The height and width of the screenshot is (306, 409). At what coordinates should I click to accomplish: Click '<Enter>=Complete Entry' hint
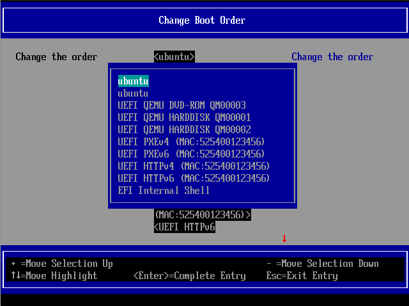tap(190, 275)
